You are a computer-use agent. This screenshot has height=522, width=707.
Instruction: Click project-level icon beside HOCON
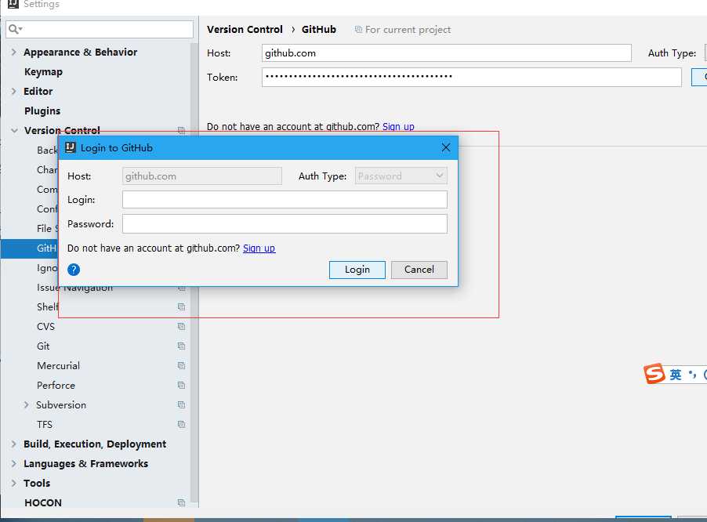181,502
